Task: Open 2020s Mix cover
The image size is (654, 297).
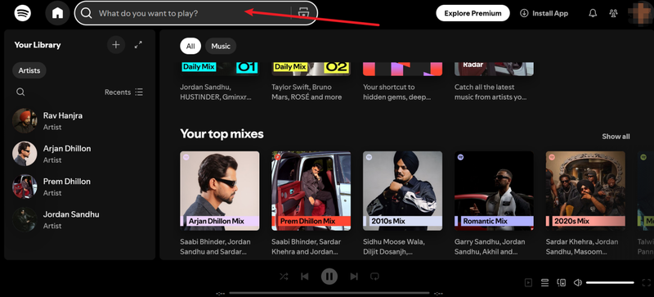Action: click(585, 191)
